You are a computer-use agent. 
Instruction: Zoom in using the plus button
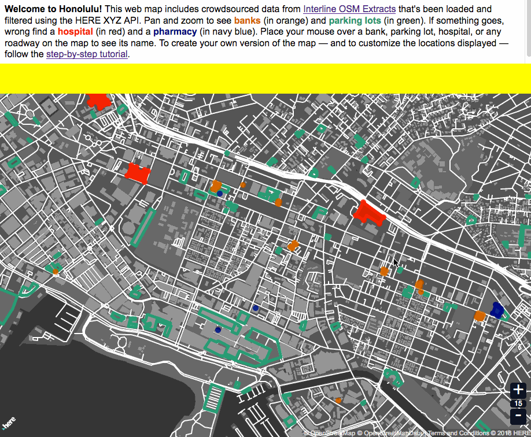[x=519, y=391]
